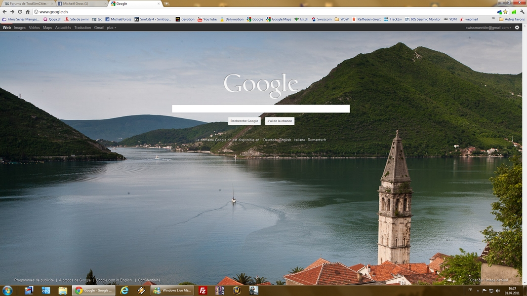The width and height of the screenshot is (527, 296).
Task: Open the Dailymotion bookmark
Action: pyautogui.click(x=232, y=19)
